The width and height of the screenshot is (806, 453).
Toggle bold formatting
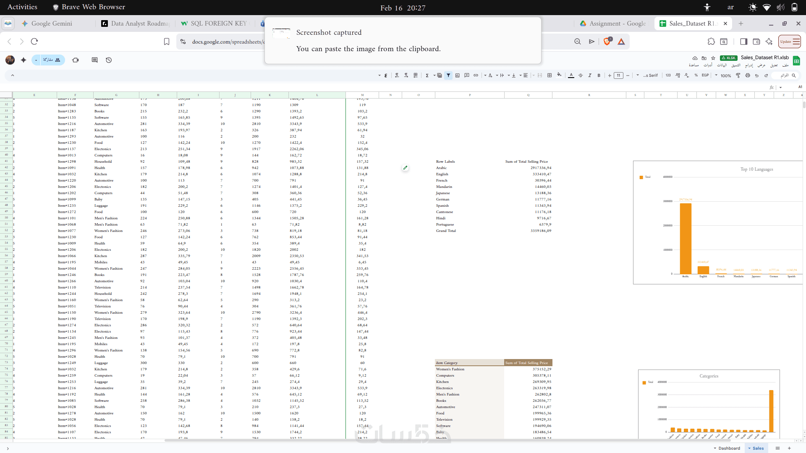coord(599,75)
